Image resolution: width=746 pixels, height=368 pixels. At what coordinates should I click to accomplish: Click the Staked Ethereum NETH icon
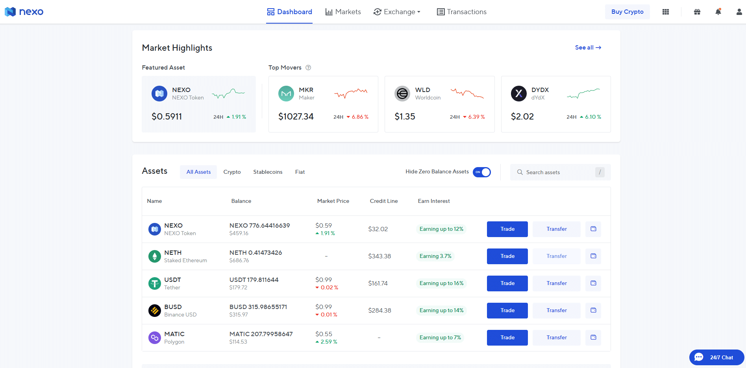155,256
